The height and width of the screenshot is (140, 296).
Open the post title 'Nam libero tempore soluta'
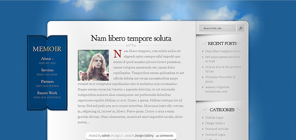(131, 38)
